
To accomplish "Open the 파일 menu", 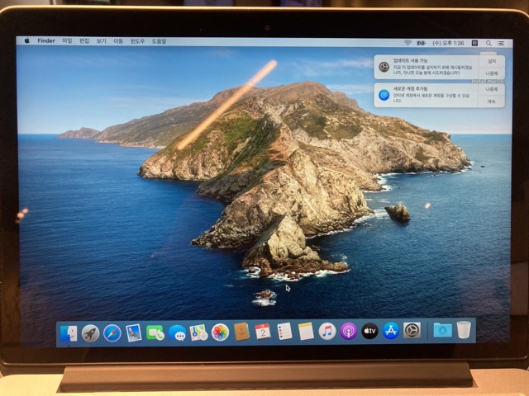I will click(67, 40).
